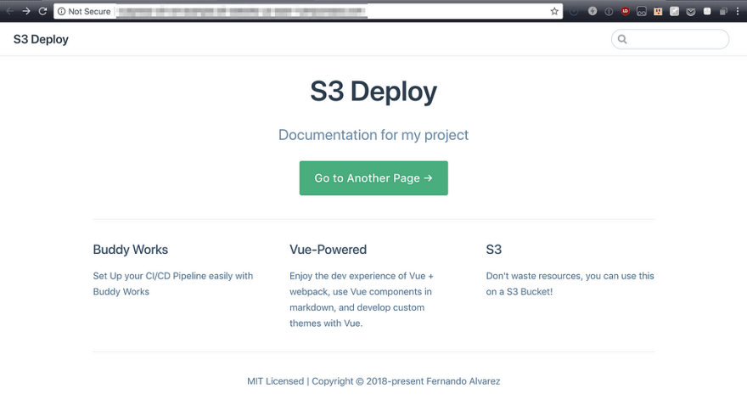This screenshot has width=747, height=399.
Task: Click the S3 Deploy navbar title link
Action: pos(41,39)
